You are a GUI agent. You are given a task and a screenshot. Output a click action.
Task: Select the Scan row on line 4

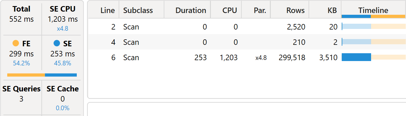[x=247, y=42]
